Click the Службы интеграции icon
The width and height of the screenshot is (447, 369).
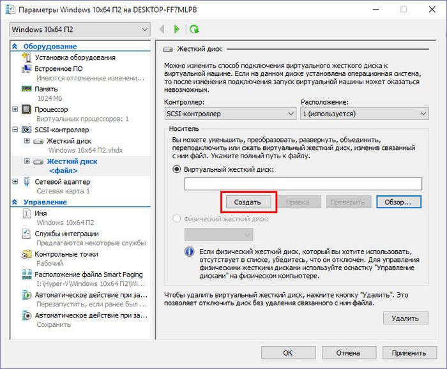coord(26,234)
